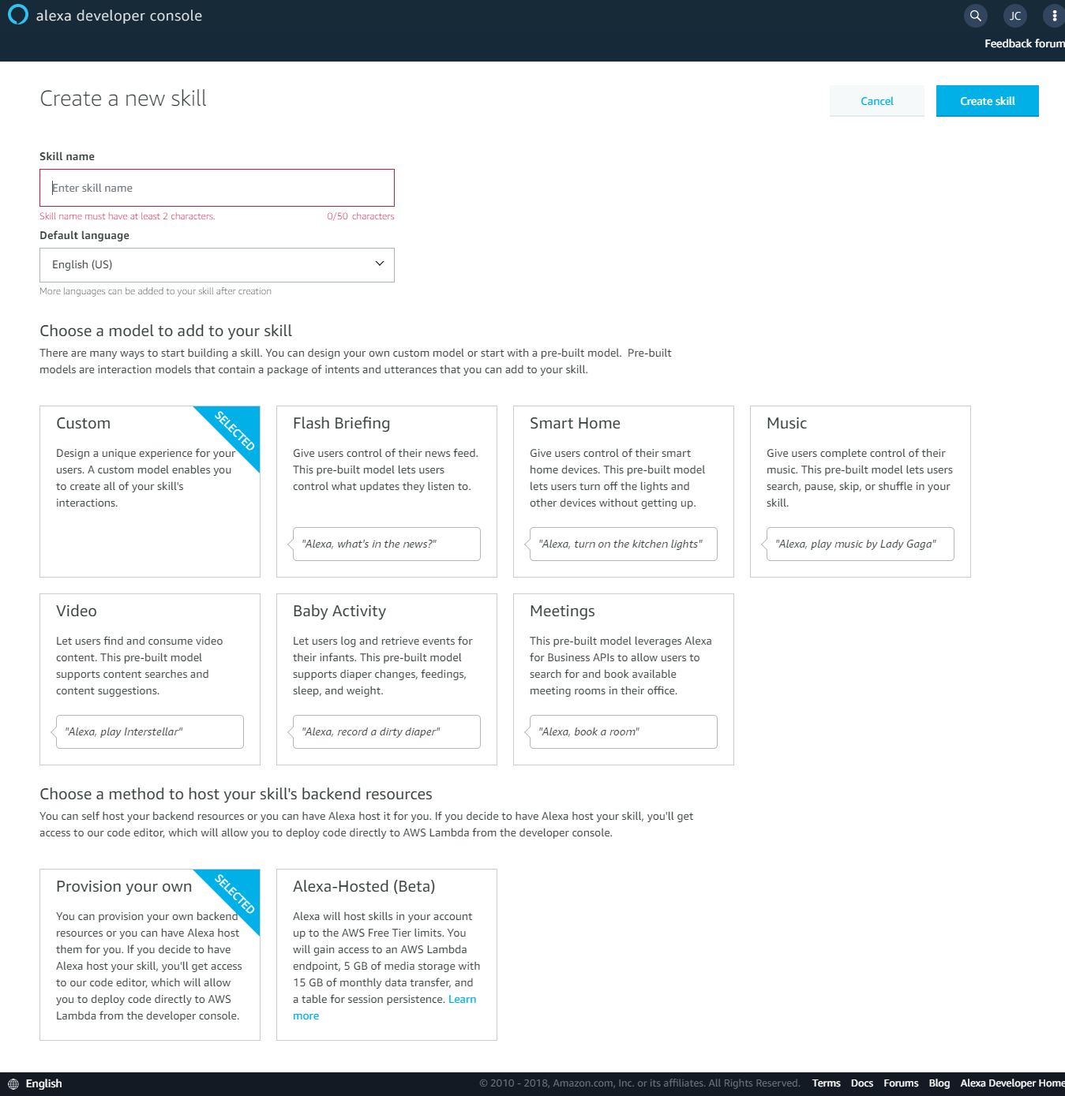Click the SELECTED ribbon on Custom card
Image resolution: width=1065 pixels, height=1096 pixels.
click(235, 431)
